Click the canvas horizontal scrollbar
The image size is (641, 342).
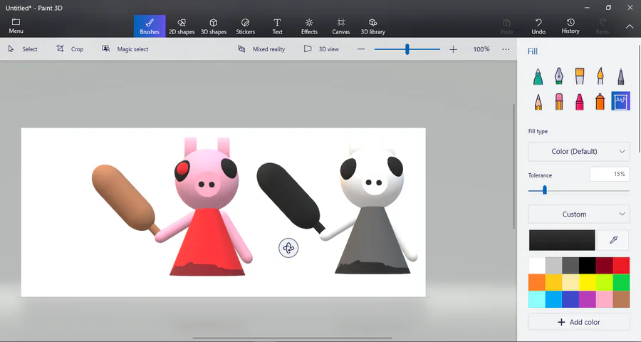click(x=292, y=338)
